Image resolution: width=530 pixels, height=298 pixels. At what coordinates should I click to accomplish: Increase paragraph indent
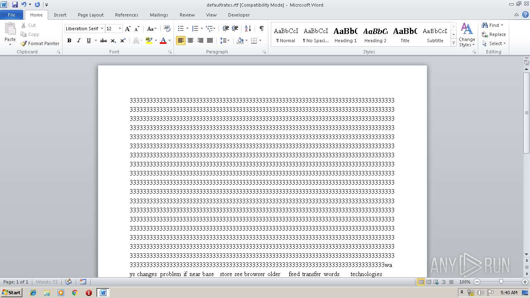[x=235, y=29]
